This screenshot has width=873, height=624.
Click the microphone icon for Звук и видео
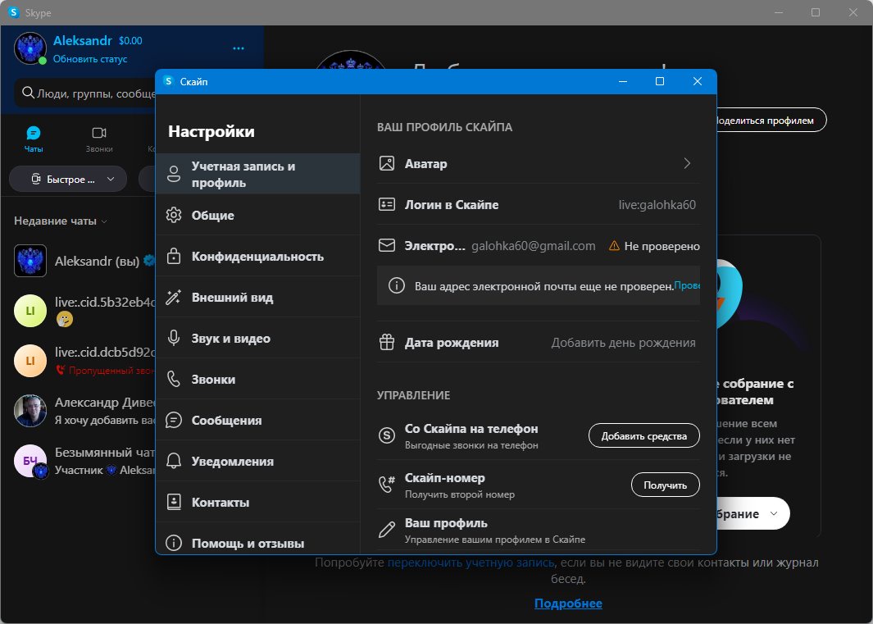(174, 338)
